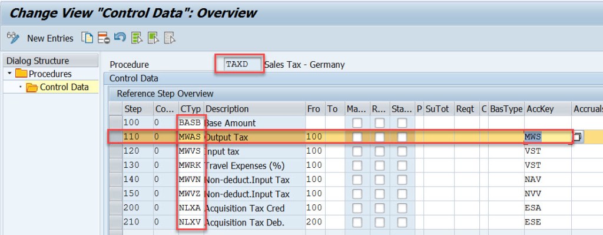Click the BasType column header
This screenshot has width=603, height=235.
[506, 109]
